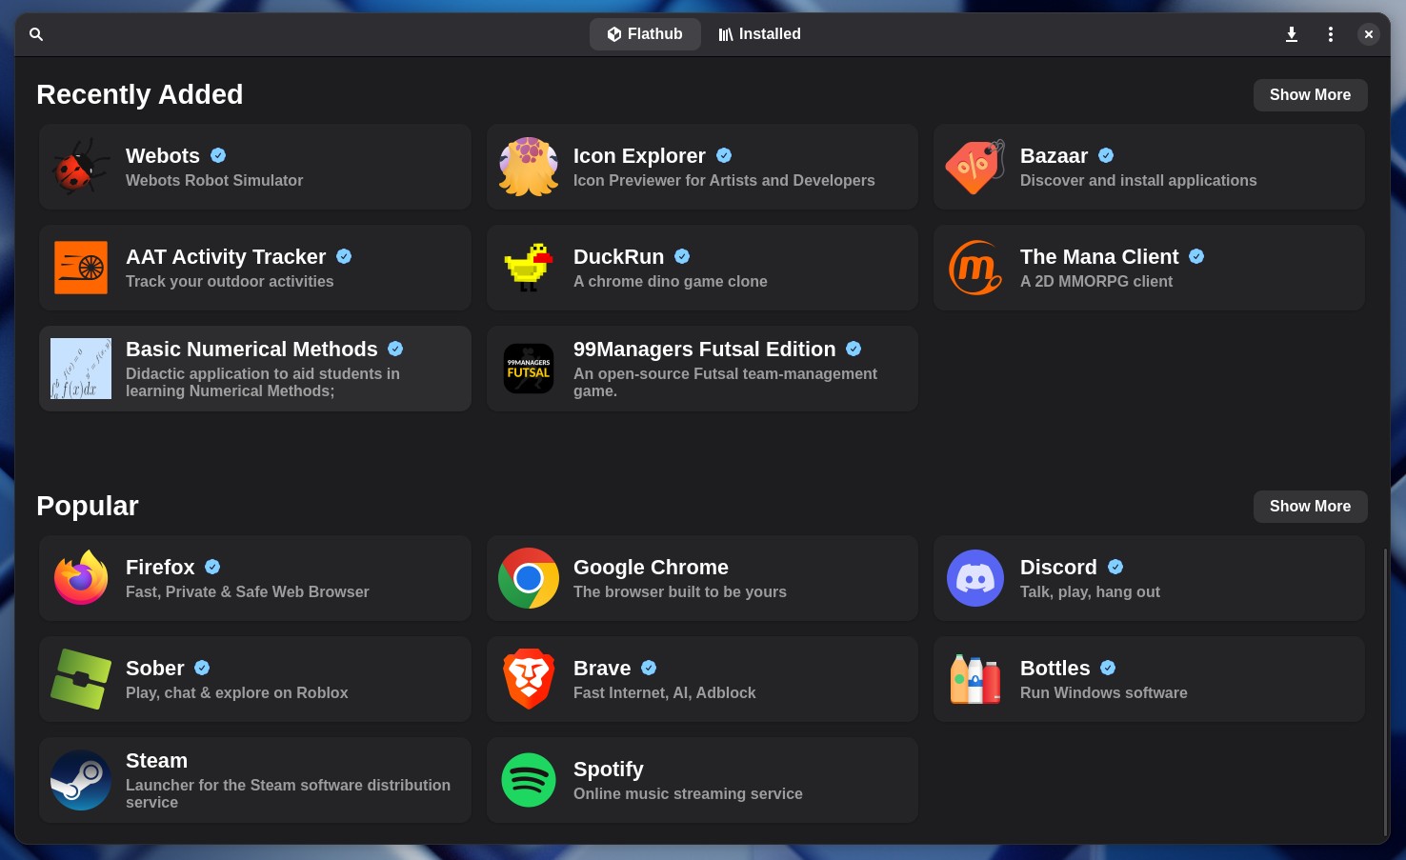Click the DuckRun pixel duck icon
Image resolution: width=1406 pixels, height=860 pixels.
pos(529,268)
